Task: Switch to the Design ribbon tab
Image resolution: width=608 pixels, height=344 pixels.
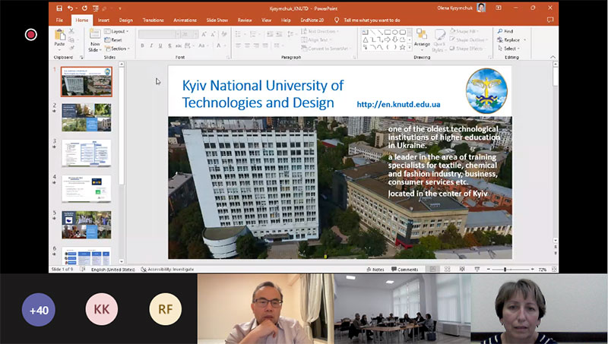Action: (125, 21)
